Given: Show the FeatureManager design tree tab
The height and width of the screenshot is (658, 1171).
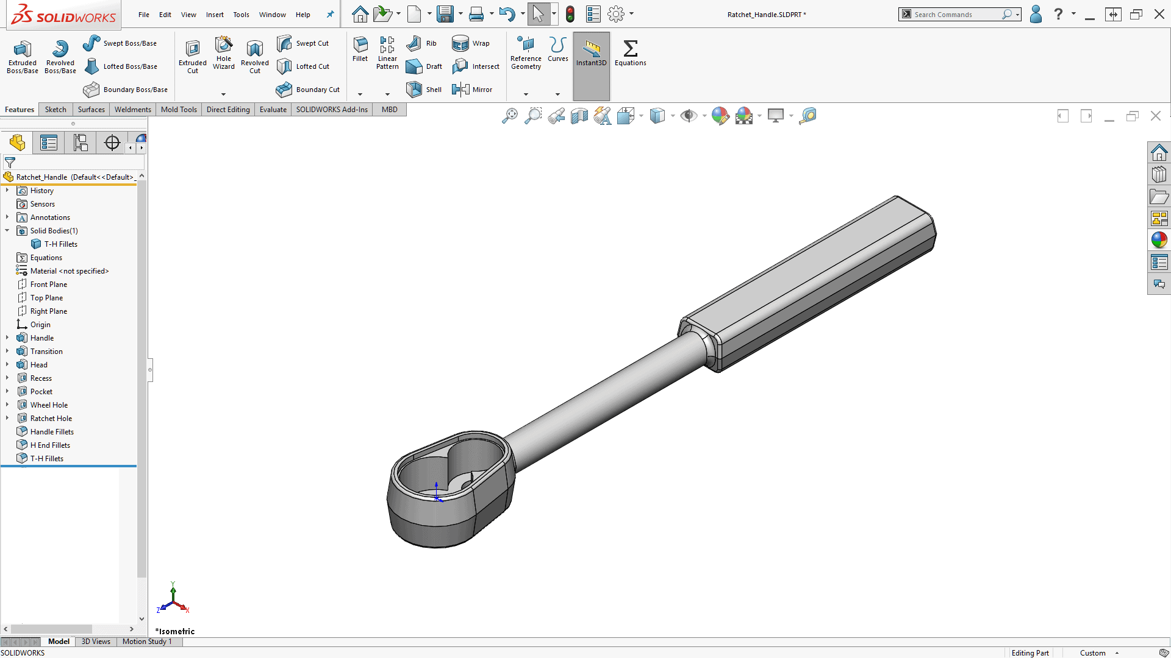Looking at the screenshot, I should [17, 143].
